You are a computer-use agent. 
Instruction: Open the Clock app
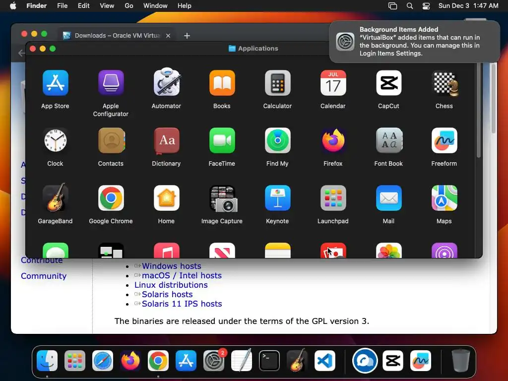click(56, 140)
